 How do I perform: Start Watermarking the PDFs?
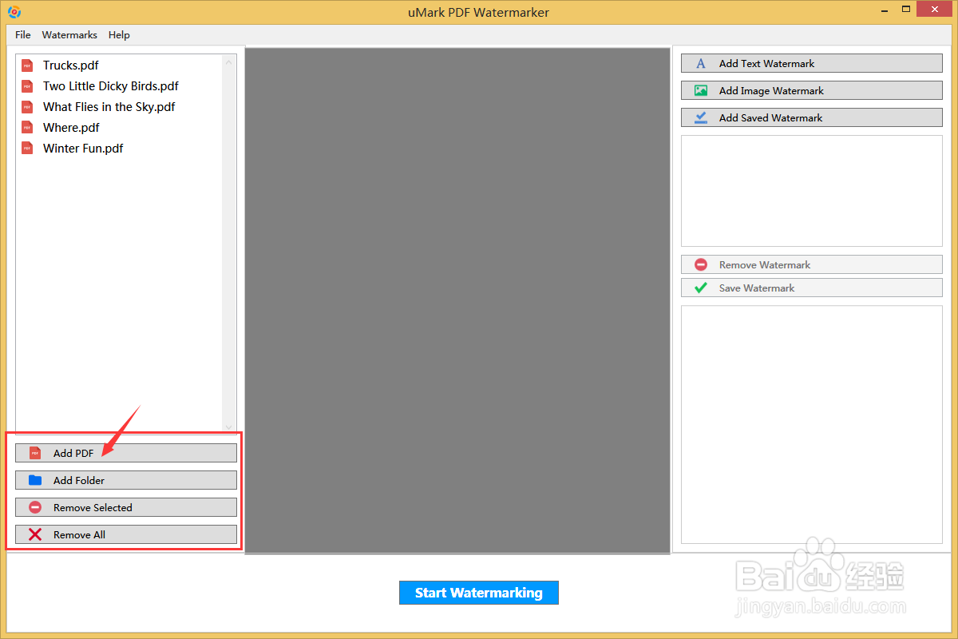(x=479, y=593)
